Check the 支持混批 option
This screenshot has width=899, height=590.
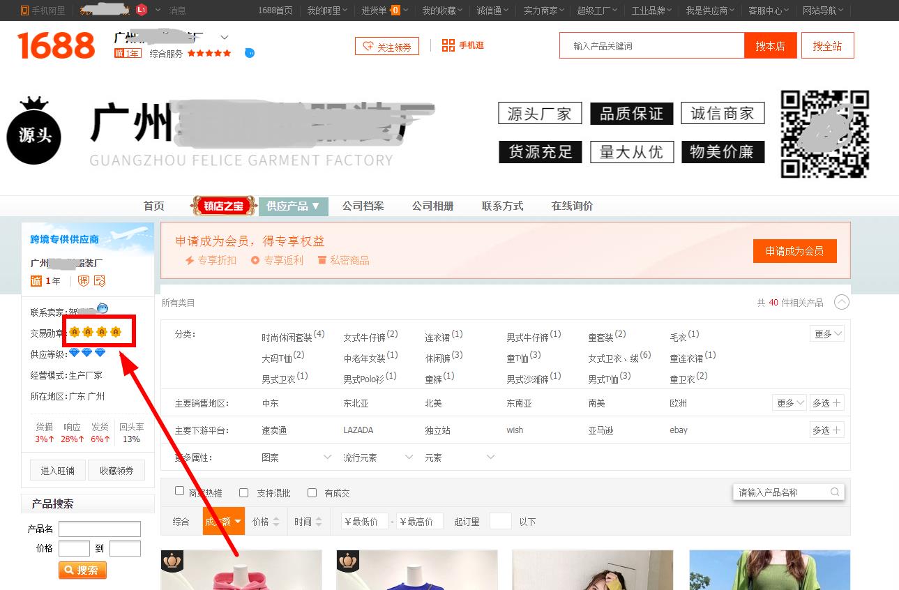click(244, 492)
